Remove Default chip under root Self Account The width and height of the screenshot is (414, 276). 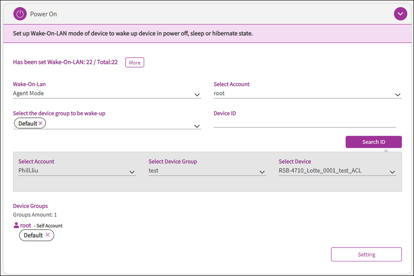(48, 235)
